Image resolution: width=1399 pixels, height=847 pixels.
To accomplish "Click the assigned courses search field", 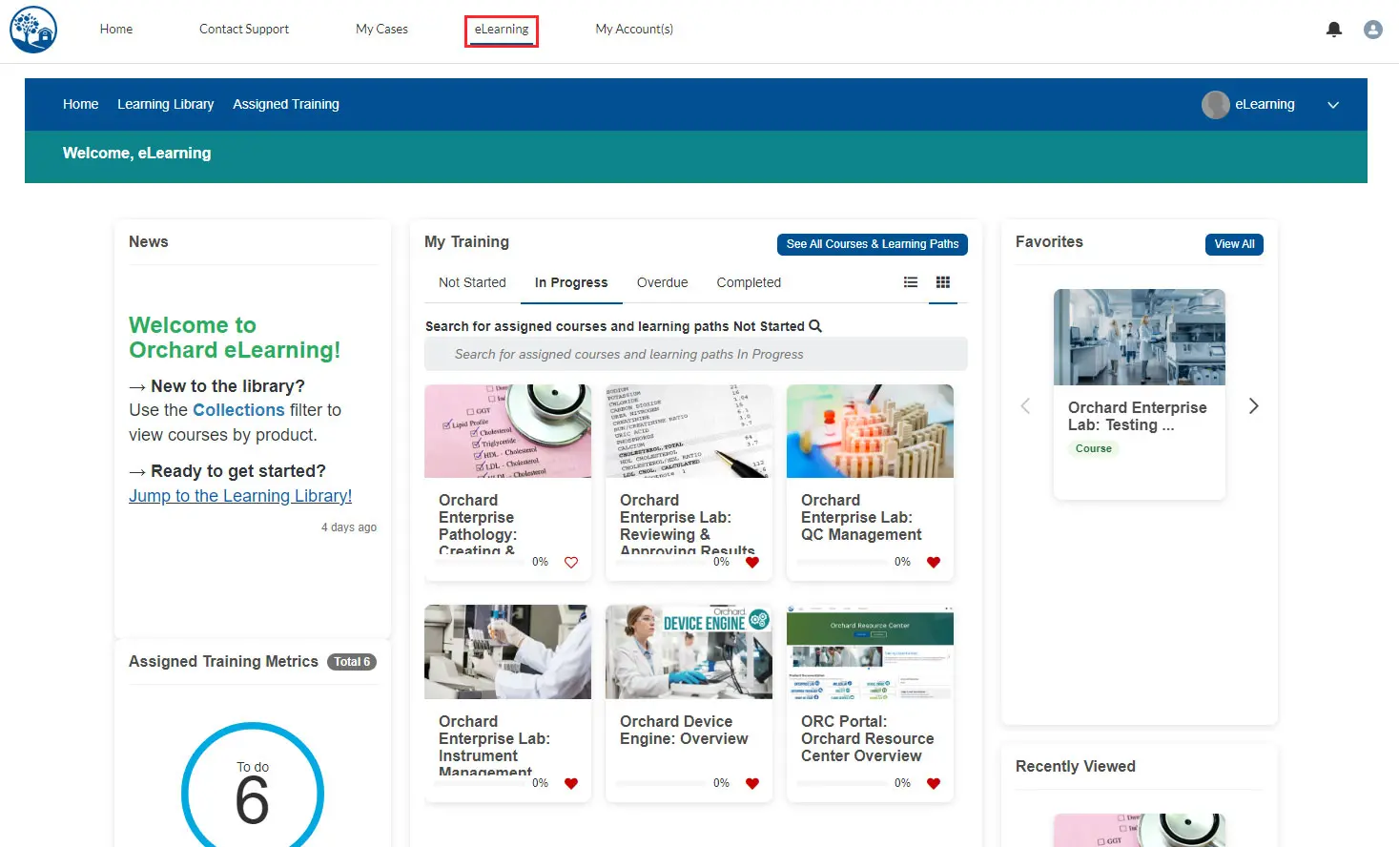I will click(696, 354).
